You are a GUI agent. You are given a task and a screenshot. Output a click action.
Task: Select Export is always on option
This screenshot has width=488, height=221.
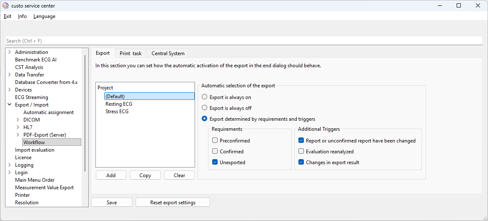pyautogui.click(x=205, y=97)
